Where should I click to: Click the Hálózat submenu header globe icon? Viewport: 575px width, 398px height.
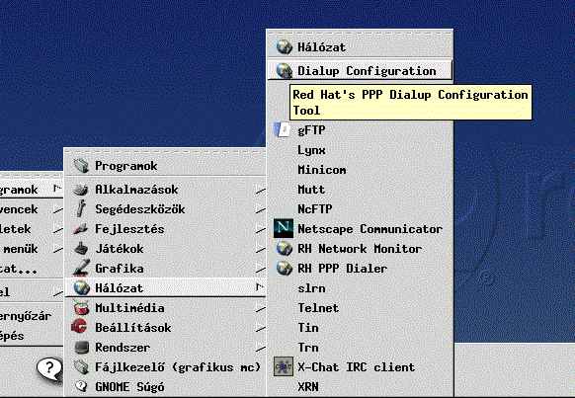[284, 46]
